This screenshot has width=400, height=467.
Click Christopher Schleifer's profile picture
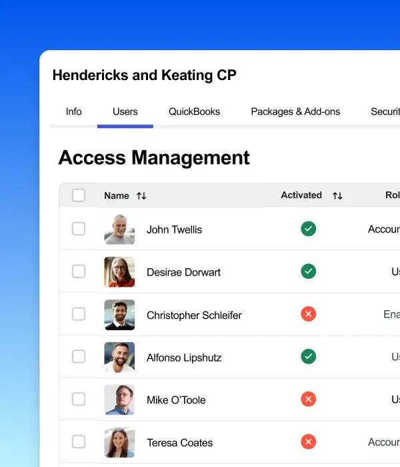pos(119,315)
